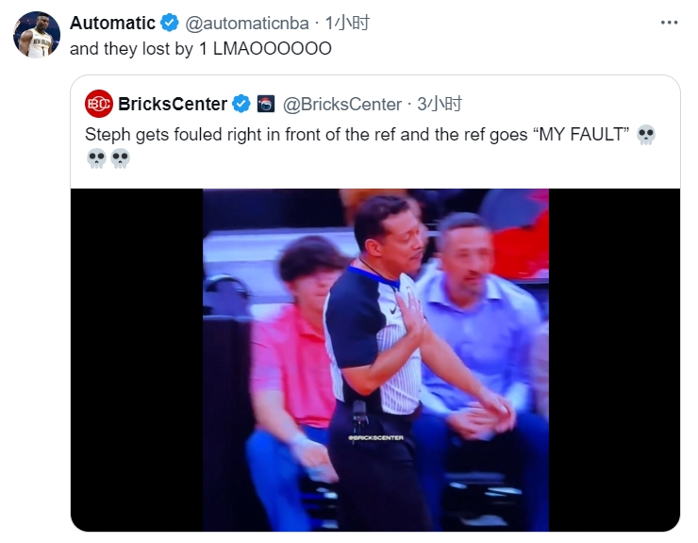Click the verified badge beside BricksCenter
The height and width of the screenshot is (543, 698).
(241, 104)
